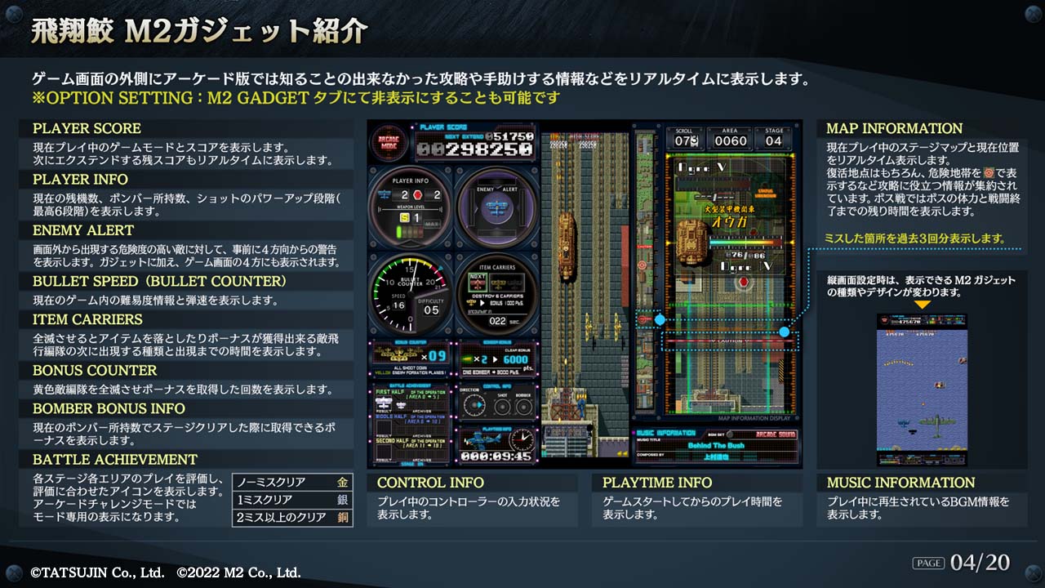This screenshot has width=1045, height=588.
Task: Click the PLAYER SCORE heading
Action: tap(87, 128)
